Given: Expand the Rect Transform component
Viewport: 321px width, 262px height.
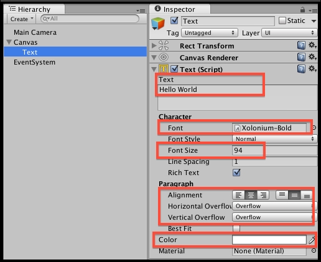Looking at the screenshot, I should [x=154, y=45].
